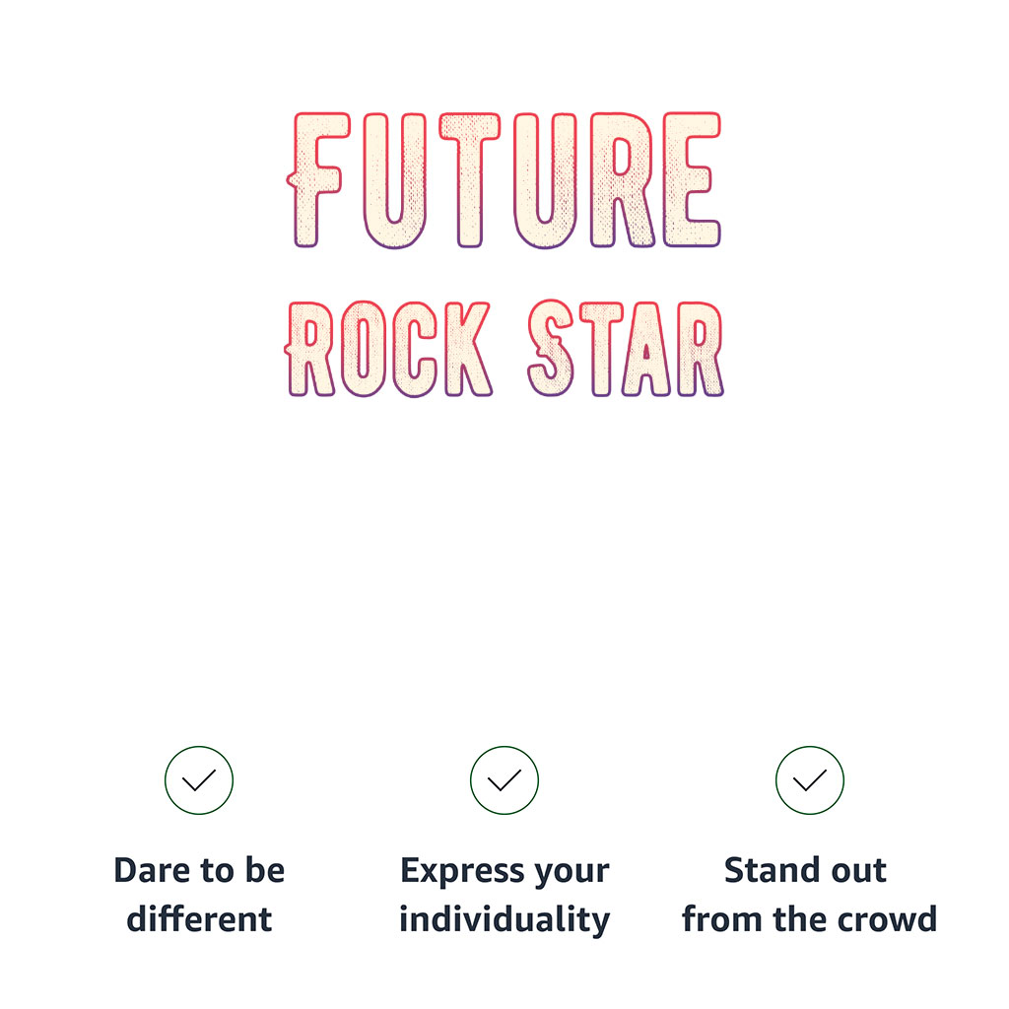Viewport: 1009px width, 1009px height.
Task: Select the "Dare to be" text line
Action: [199, 871]
